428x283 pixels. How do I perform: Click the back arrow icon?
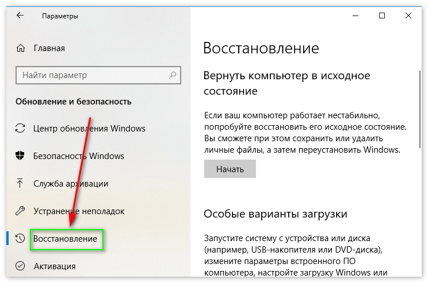click(x=20, y=15)
